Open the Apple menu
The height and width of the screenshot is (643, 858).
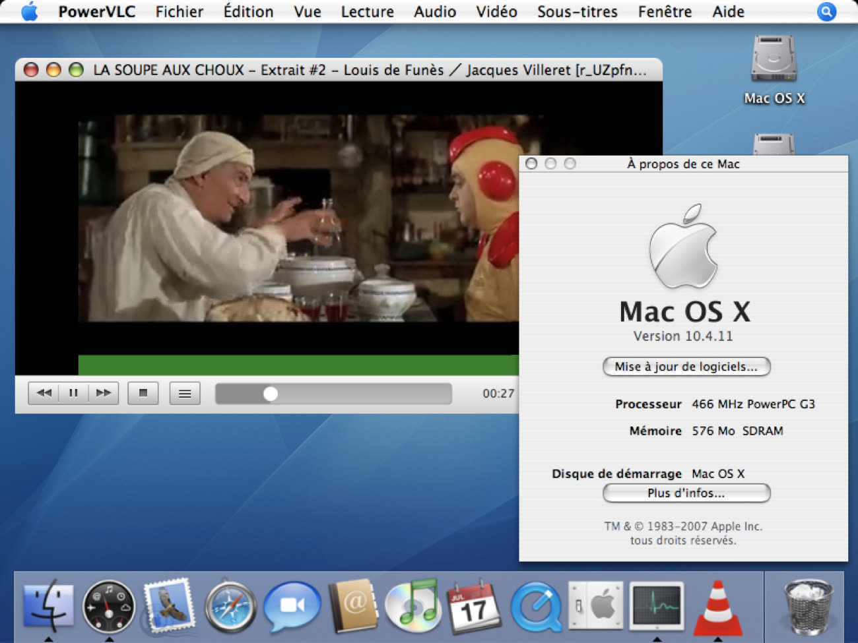[30, 11]
